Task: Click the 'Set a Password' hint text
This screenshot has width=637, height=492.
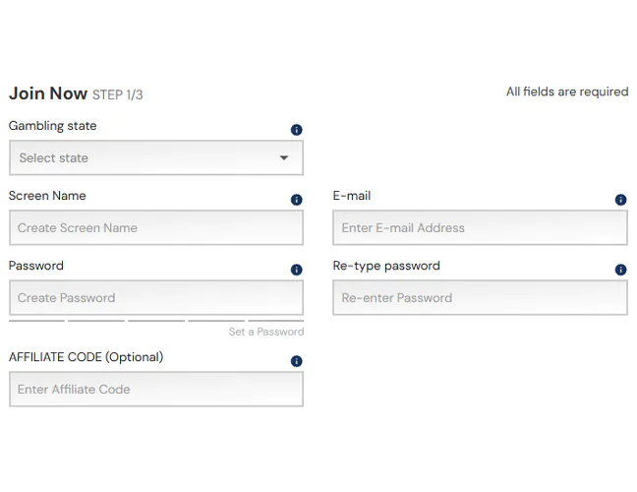Action: click(x=266, y=333)
